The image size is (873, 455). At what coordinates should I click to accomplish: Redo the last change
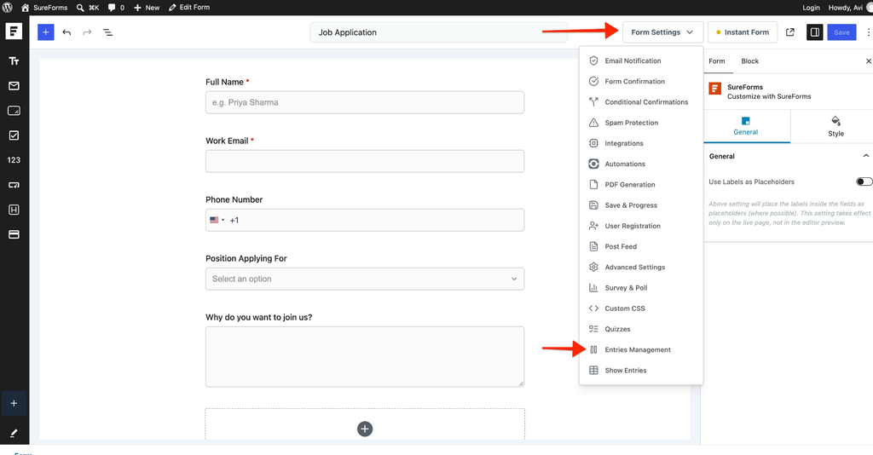coord(88,32)
